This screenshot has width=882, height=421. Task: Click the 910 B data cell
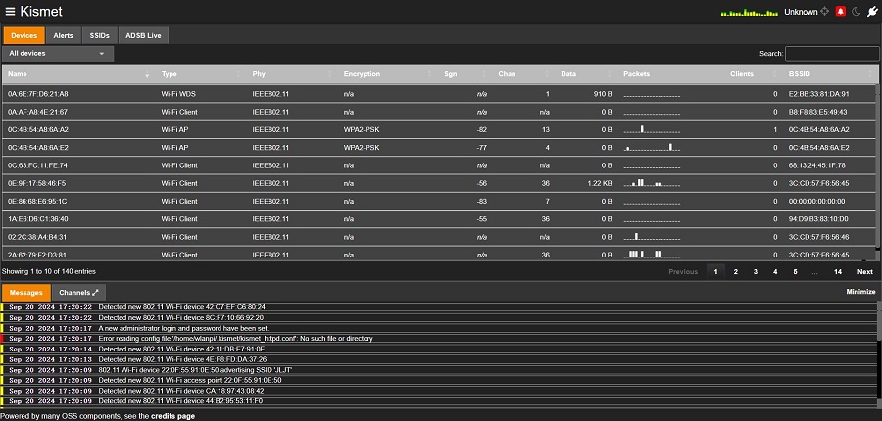tap(602, 94)
